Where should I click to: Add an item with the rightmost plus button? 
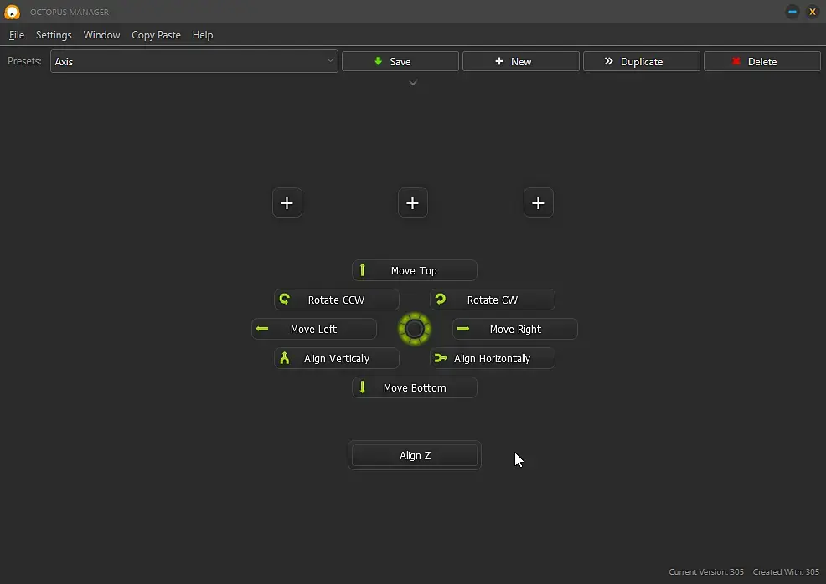click(x=539, y=202)
